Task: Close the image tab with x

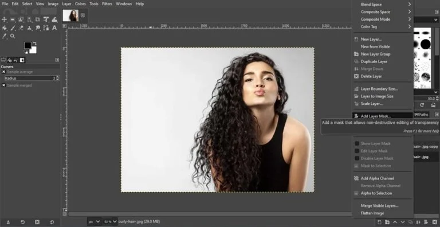Action: [x=82, y=15]
